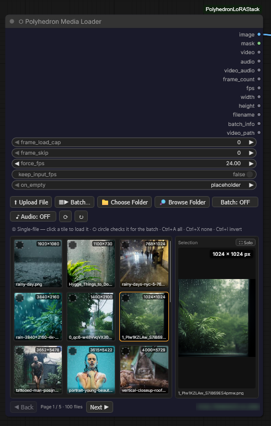This screenshot has height=426, width=271.
Task: Click the batch_info output connector dot
Action: (x=259, y=124)
